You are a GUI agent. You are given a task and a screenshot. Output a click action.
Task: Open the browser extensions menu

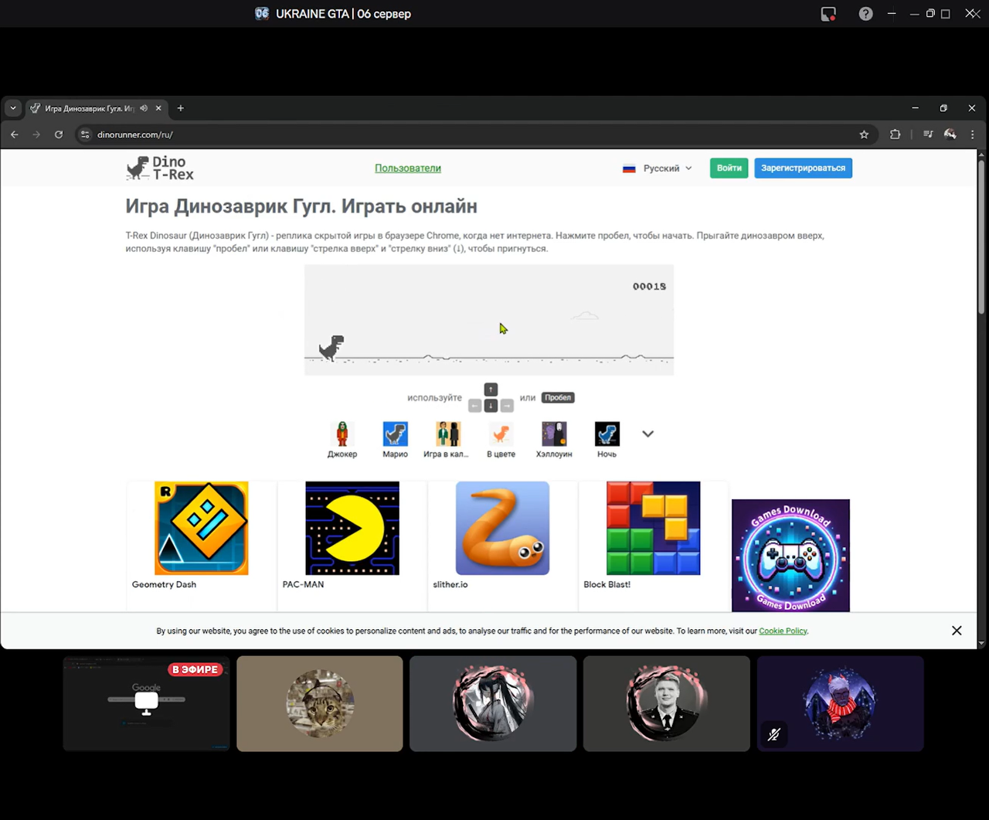895,134
